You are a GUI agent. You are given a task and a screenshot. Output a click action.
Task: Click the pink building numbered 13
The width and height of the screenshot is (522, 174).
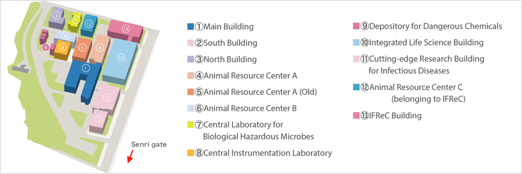point(125,29)
